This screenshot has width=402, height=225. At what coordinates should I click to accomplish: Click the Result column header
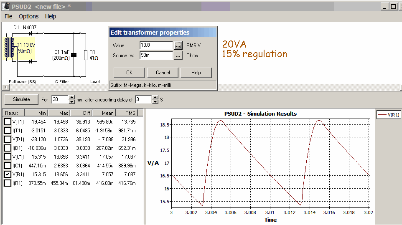pyautogui.click(x=14, y=113)
